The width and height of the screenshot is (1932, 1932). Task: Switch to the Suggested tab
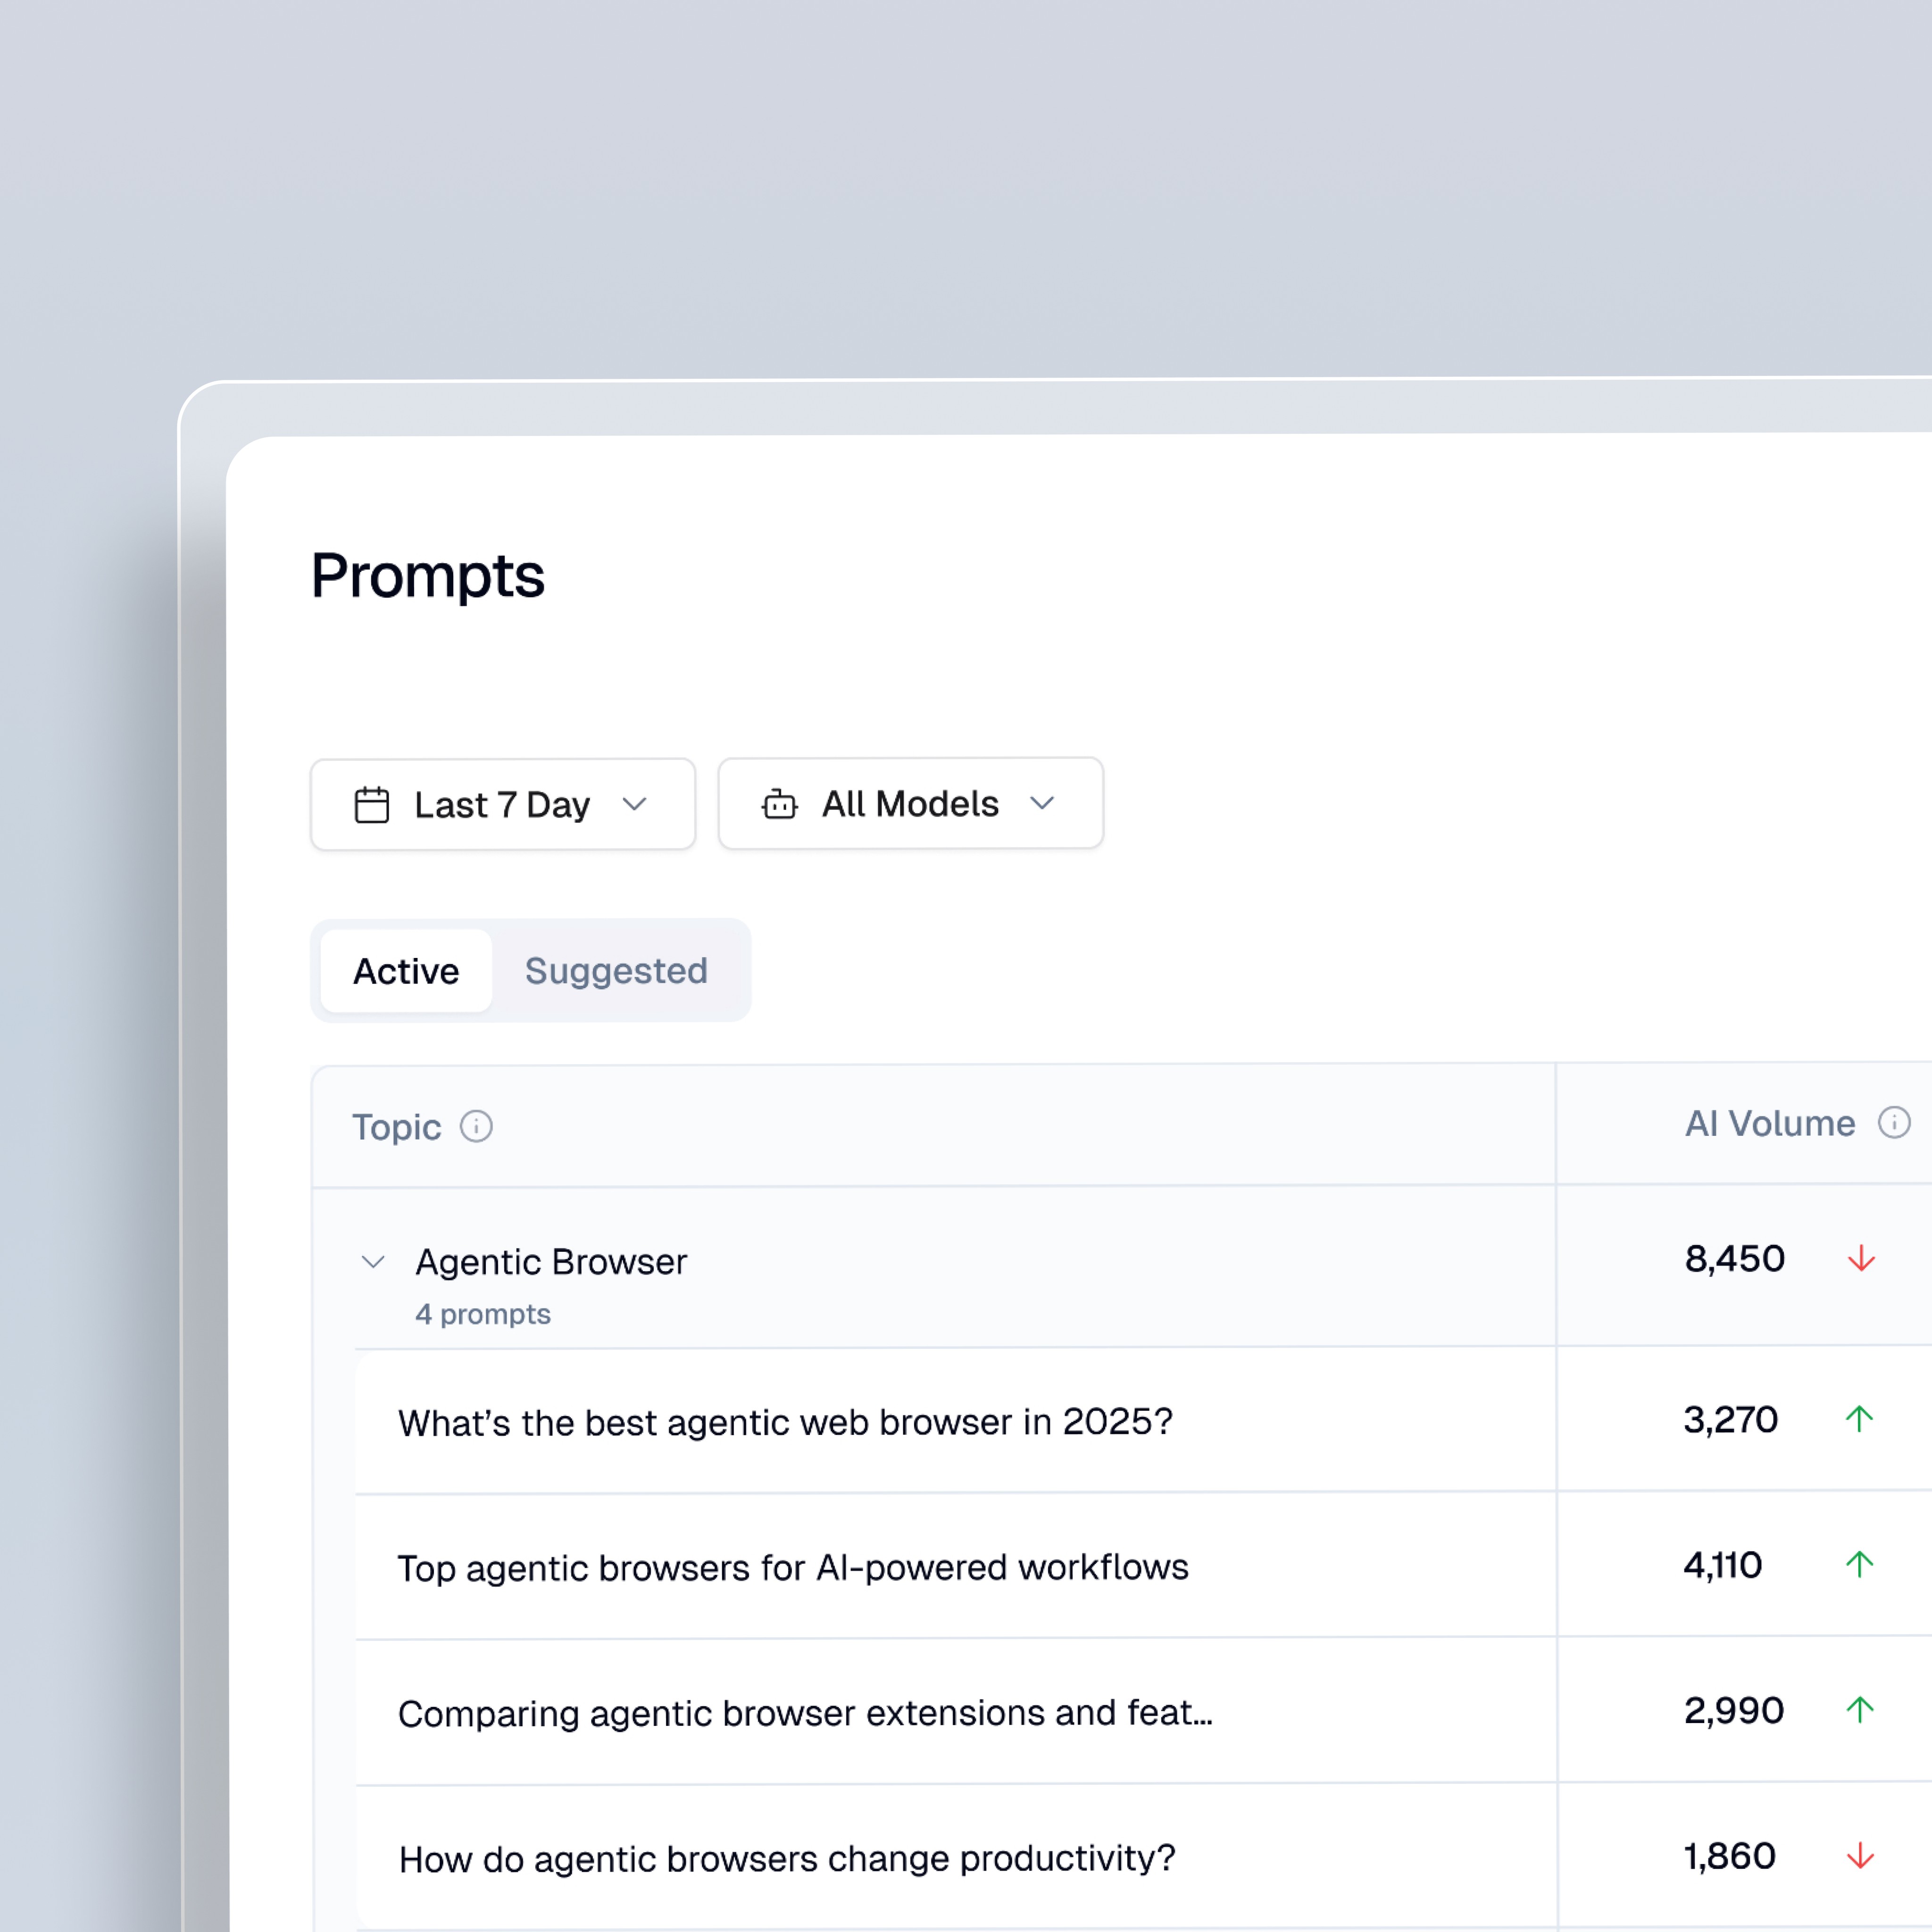616,970
